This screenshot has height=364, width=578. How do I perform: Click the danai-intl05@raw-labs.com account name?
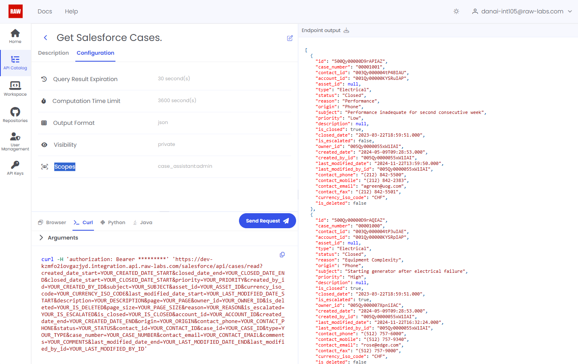[522, 11]
